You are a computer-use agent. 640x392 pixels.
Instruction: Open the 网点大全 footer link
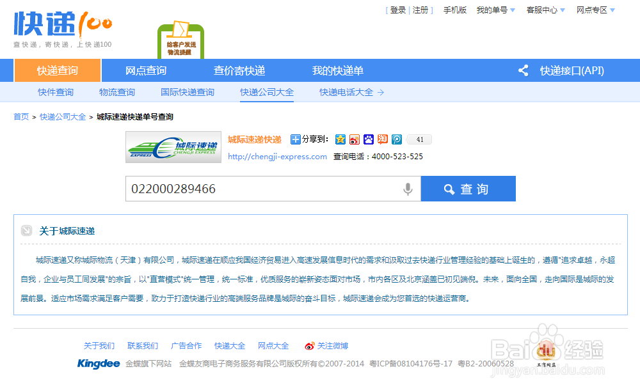273,346
